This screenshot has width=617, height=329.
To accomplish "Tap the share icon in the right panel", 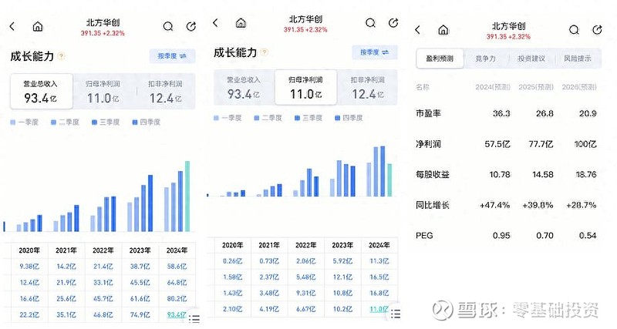I will coord(597,30).
